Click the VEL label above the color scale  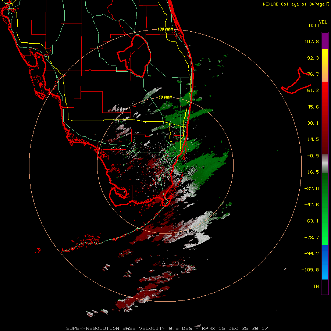click(x=323, y=22)
